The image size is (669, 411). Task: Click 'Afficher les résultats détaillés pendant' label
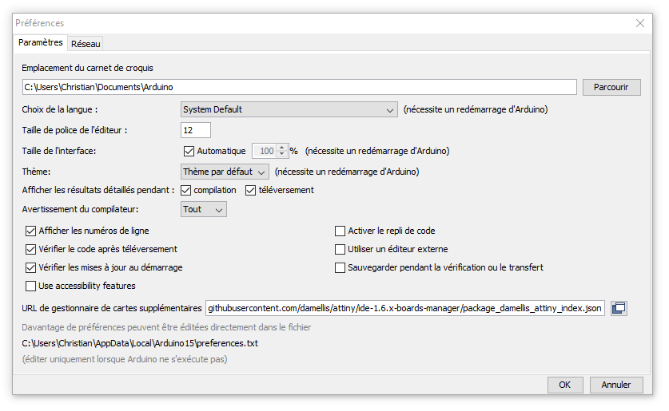[x=97, y=191]
